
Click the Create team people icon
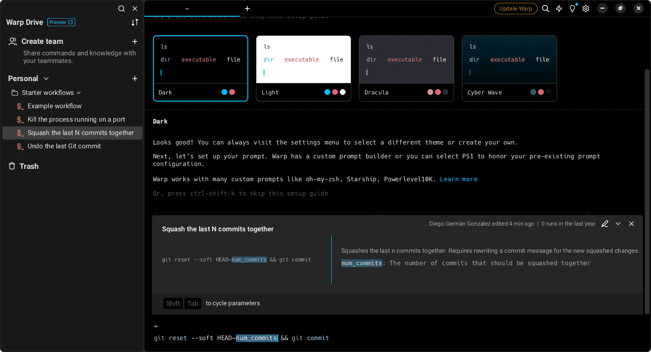coord(13,41)
